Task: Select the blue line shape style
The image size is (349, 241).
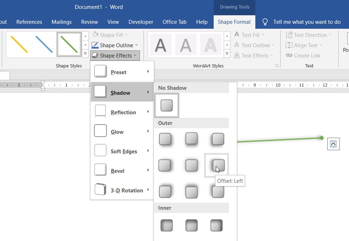Action: pyautogui.click(x=44, y=45)
